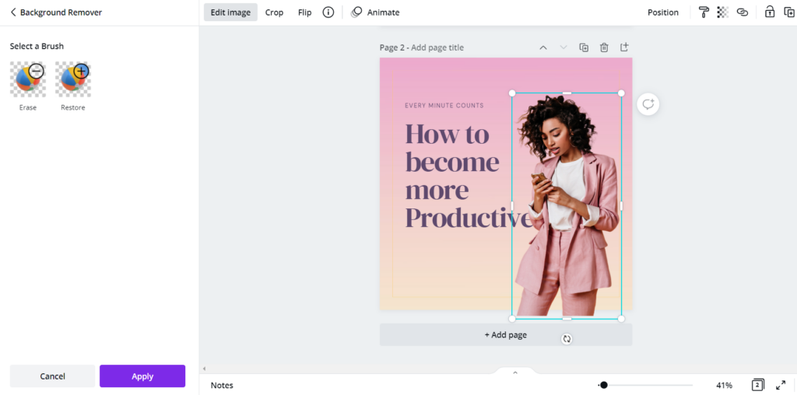Click the + Add page button
This screenshot has height=395, width=797.
coord(506,335)
